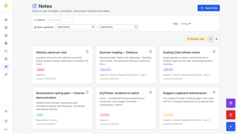Image resolution: width=237 pixels, height=134 pixels.
Task: Open the sticky note icon in sidebar
Action: pyautogui.click(x=6, y=35)
